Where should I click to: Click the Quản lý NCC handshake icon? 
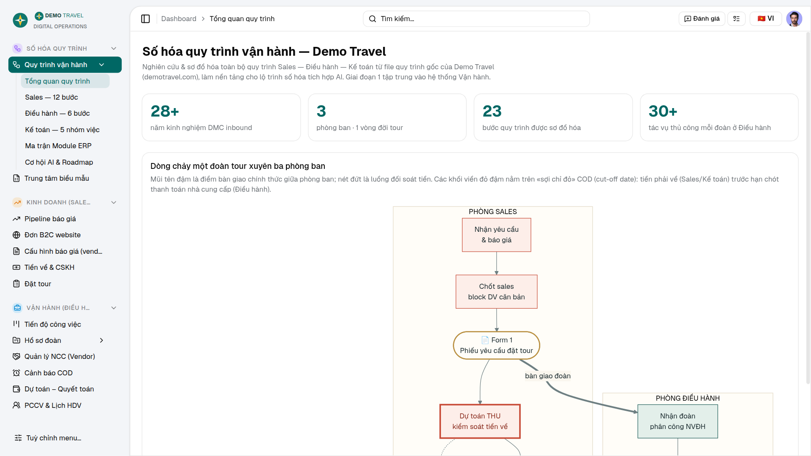point(16,356)
